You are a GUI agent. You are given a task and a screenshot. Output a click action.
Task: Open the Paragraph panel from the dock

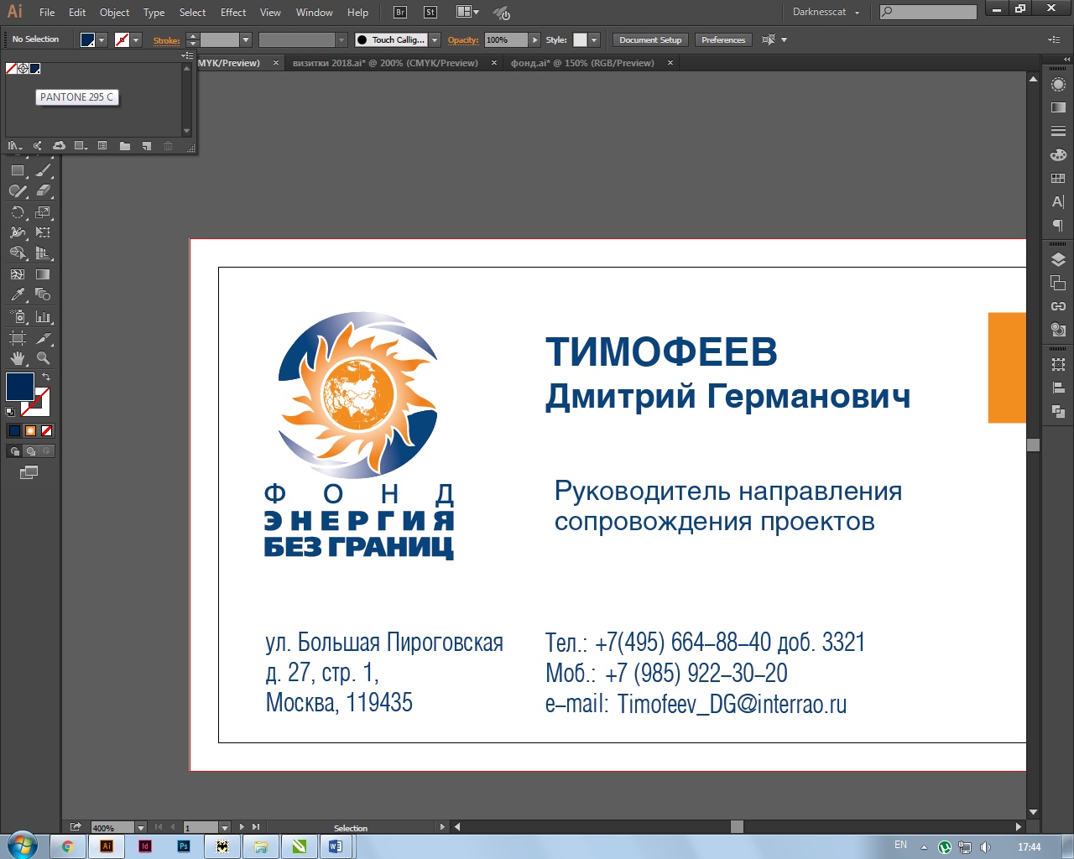click(1058, 226)
